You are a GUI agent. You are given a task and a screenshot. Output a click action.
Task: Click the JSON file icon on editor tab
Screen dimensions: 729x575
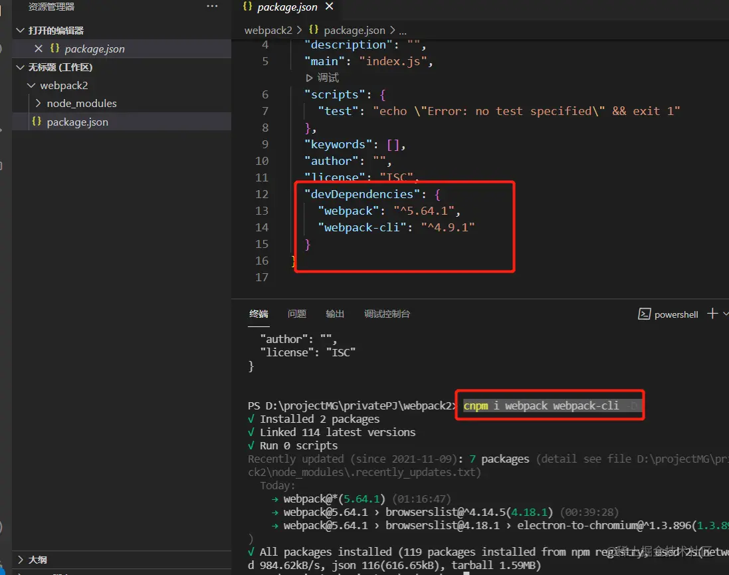coord(247,7)
